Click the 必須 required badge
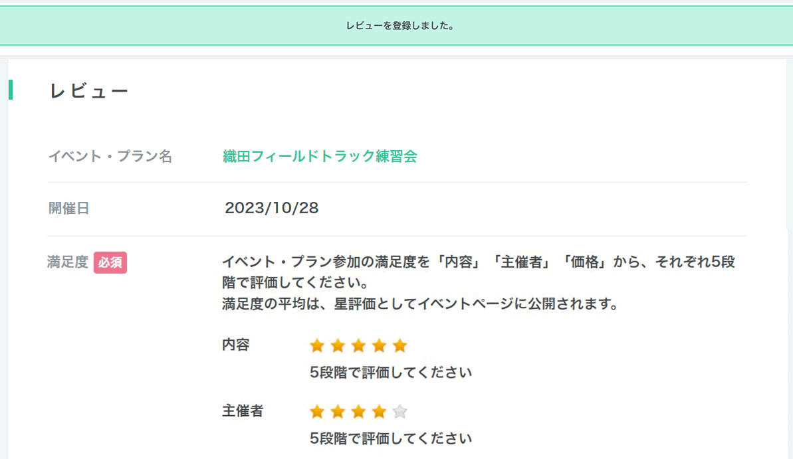This screenshot has height=459, width=793. tap(110, 262)
